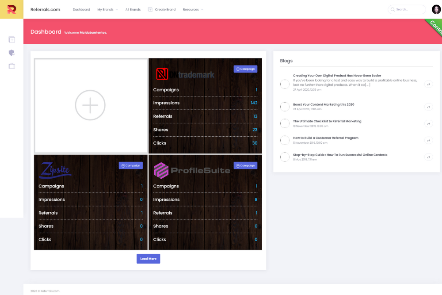Click the Referrals.com logo icon

(x=11, y=9)
